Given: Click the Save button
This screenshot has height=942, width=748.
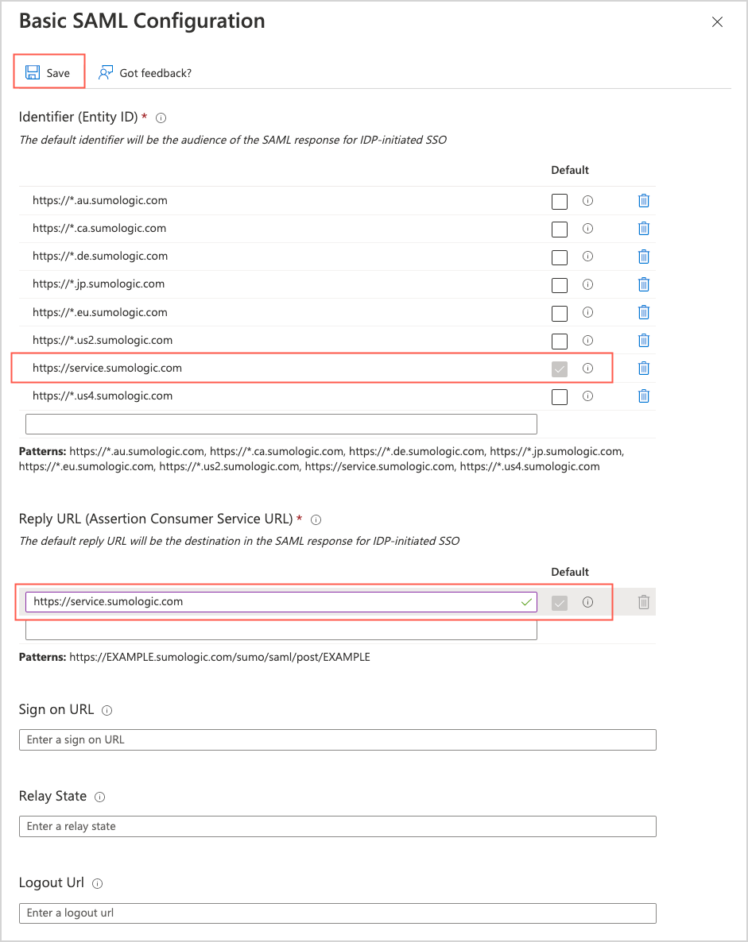Looking at the screenshot, I should [x=48, y=73].
